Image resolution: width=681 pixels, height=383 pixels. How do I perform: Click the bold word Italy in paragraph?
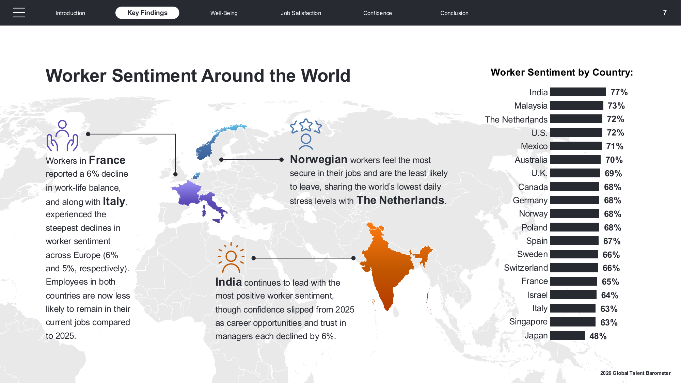pyautogui.click(x=114, y=201)
